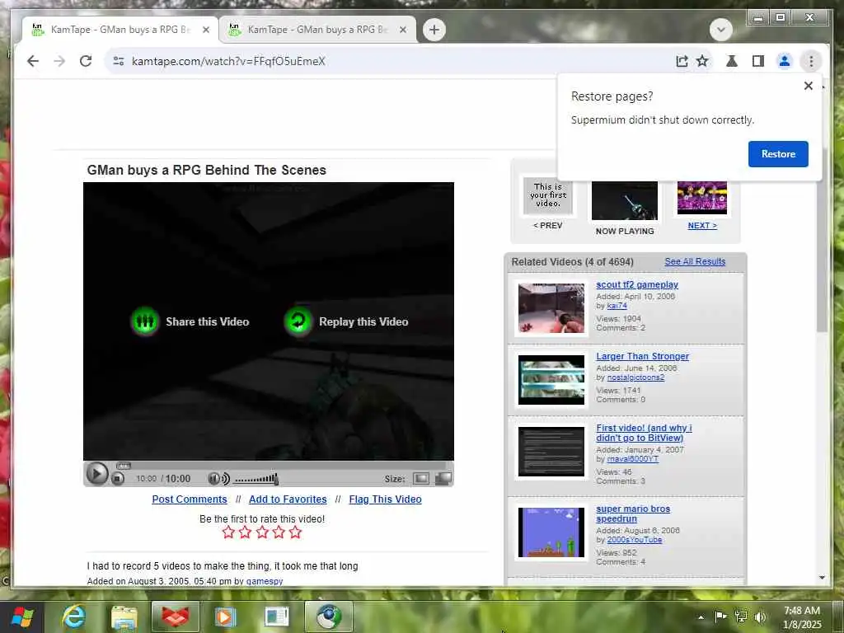844x633 pixels.
Task: Click the super mario bros speedrun thumbnail
Action: pos(551,532)
